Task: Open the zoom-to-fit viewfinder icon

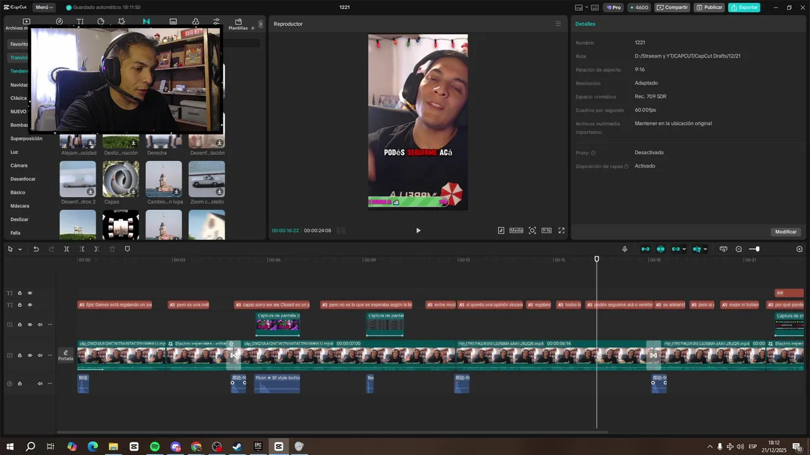Action: [x=532, y=231]
